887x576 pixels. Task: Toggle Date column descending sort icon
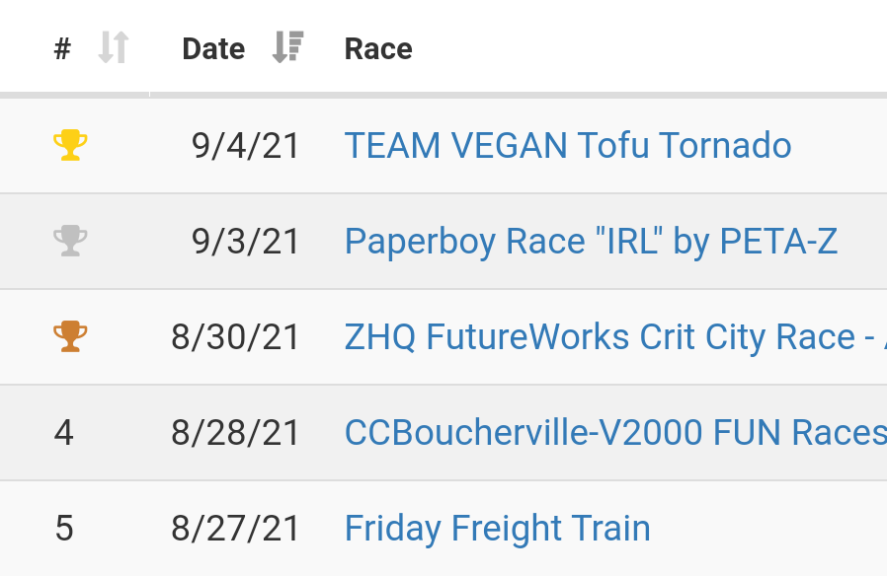[x=288, y=47]
